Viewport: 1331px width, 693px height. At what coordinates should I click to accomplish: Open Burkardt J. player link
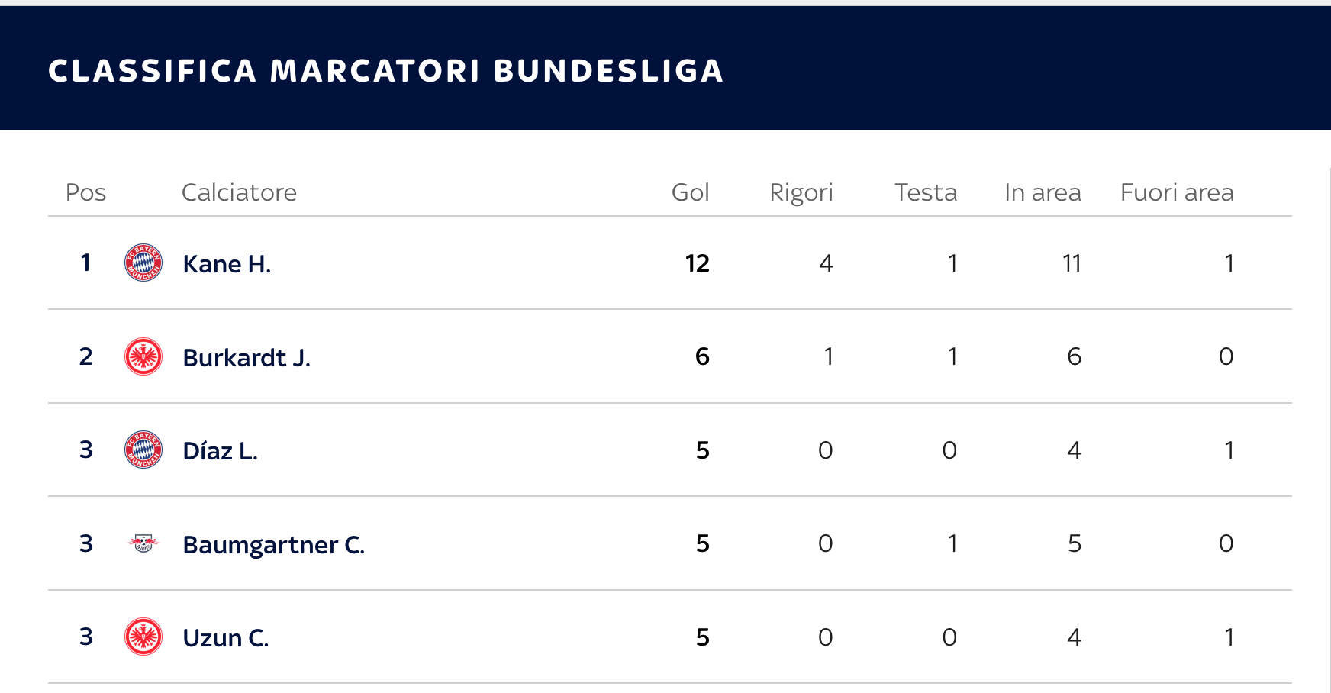tap(247, 357)
